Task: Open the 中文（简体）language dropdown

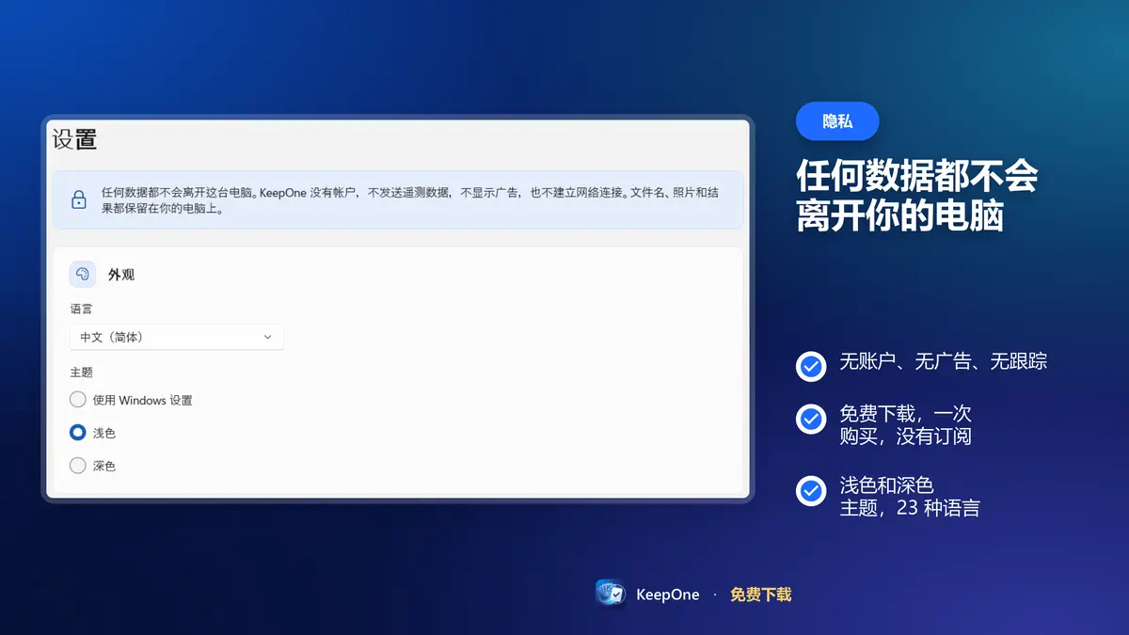Action: pyautogui.click(x=177, y=337)
